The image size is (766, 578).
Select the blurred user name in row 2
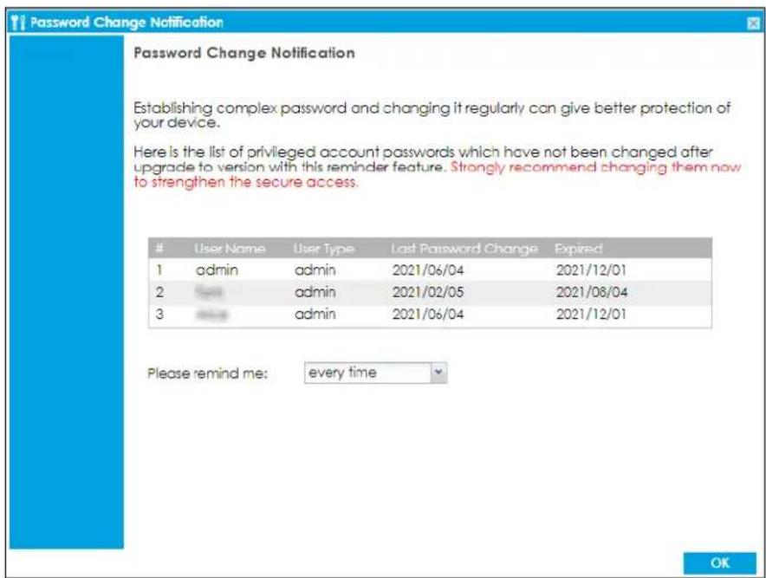coord(209,292)
